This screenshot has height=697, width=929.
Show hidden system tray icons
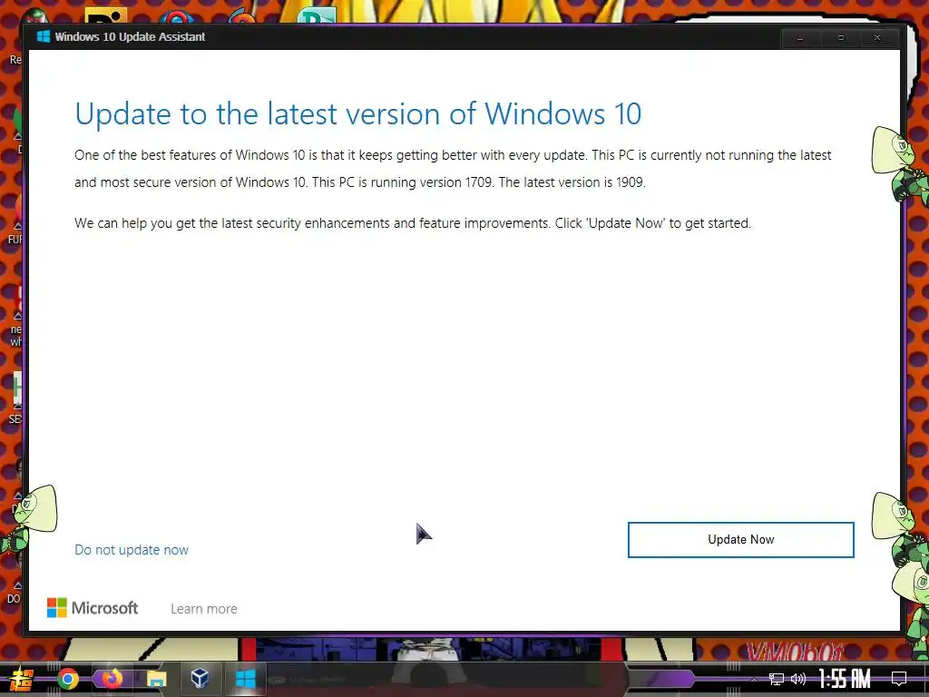(754, 679)
